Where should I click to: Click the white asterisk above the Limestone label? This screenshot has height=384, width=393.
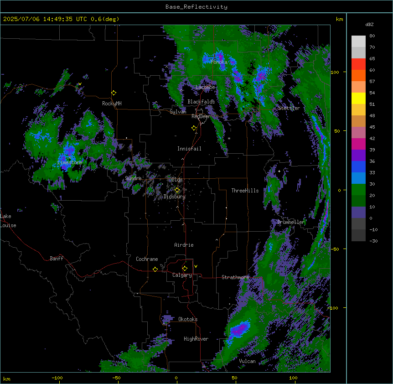(70, 158)
